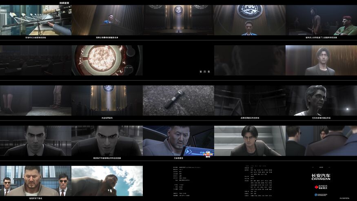Click the man in car reading tablet
357x201 pixels.
[x=179, y=141]
